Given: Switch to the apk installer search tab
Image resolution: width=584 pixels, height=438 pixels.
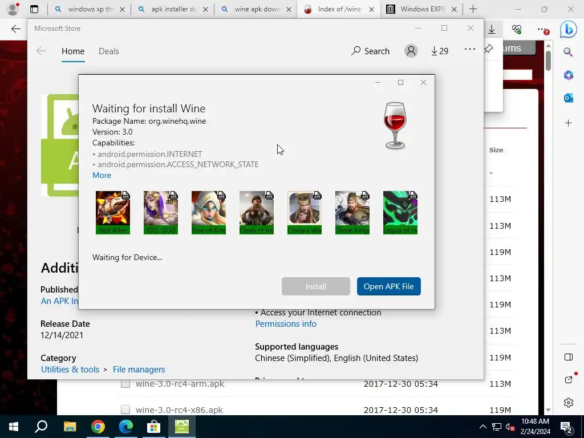Looking at the screenshot, I should 173,9.
